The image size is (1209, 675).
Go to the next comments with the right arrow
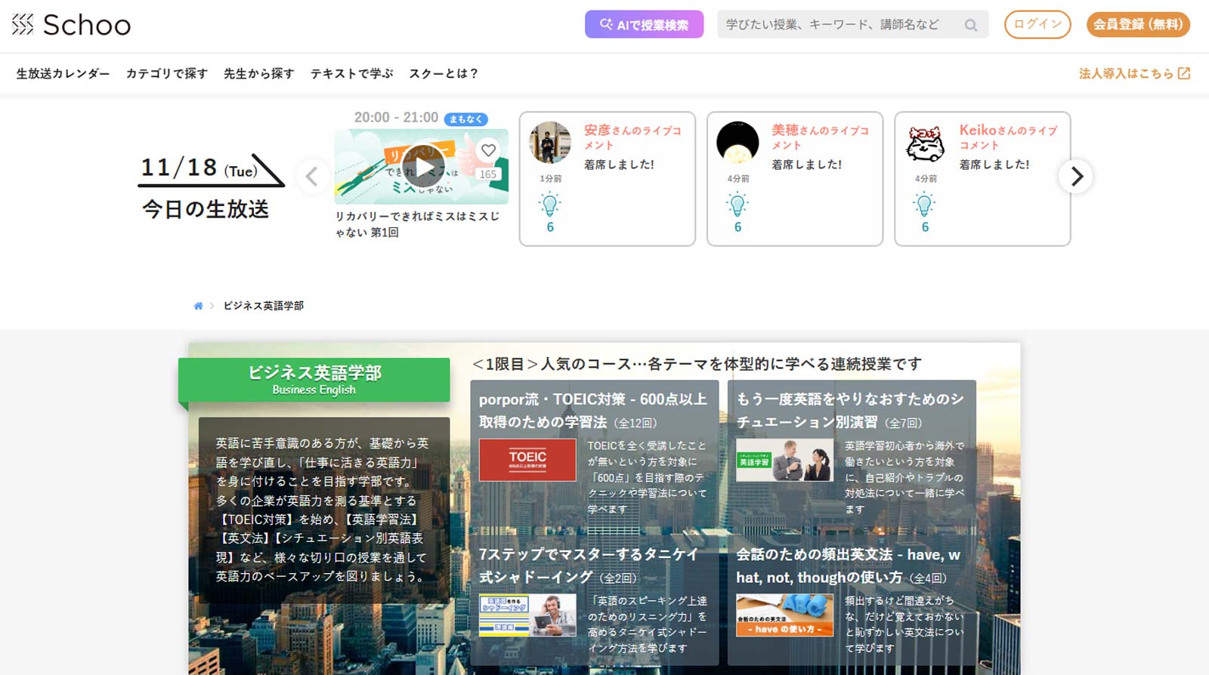pos(1076,177)
